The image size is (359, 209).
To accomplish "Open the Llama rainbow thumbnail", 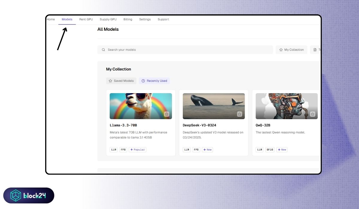I will (141, 106).
